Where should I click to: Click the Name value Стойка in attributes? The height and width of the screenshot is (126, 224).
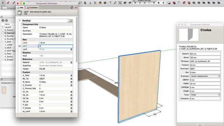[42, 27]
